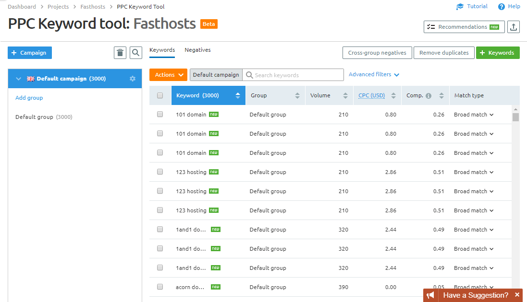Viewport: 527px width, 302px height.
Task: Click the table scrollbar thumb
Action: coord(515,117)
